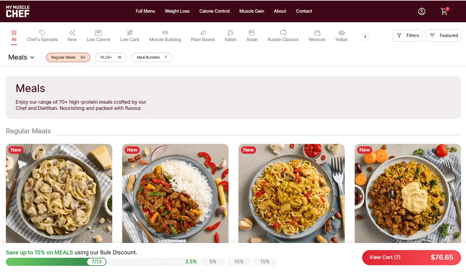466x272 pixels.
Task: Choose the Aussie Classics category icon
Action: click(x=283, y=33)
